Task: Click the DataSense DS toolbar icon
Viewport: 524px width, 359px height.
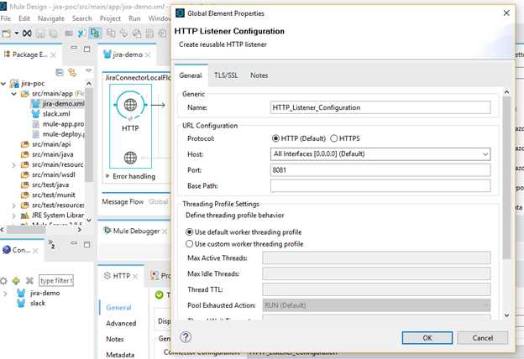Action: [95, 34]
